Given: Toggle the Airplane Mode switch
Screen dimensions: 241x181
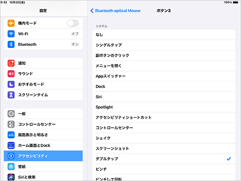Looking at the screenshot, I should (73, 23).
